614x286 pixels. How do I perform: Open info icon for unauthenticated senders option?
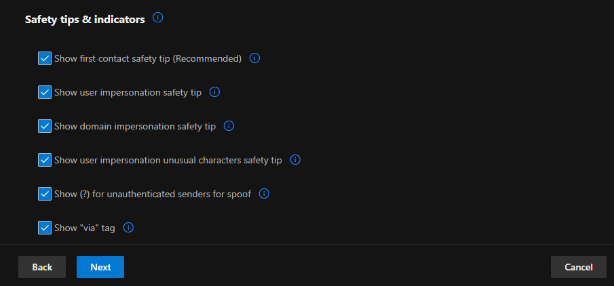[x=265, y=194]
